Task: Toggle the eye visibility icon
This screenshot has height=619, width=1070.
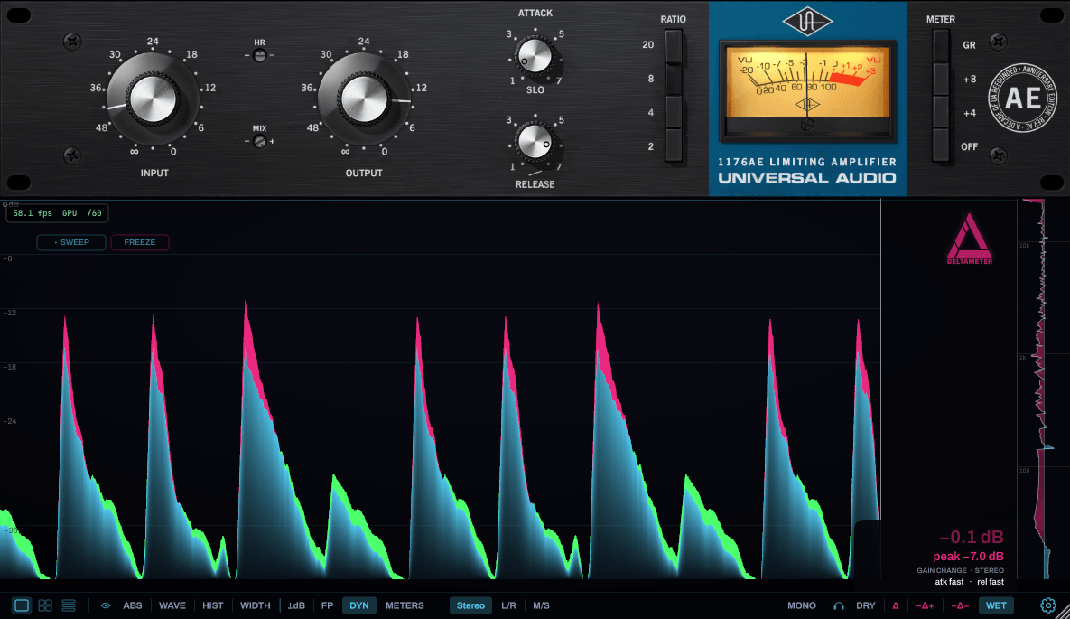Action: (106, 605)
